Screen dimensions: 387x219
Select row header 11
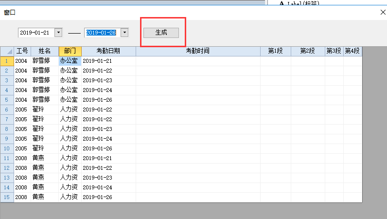coord(7,158)
